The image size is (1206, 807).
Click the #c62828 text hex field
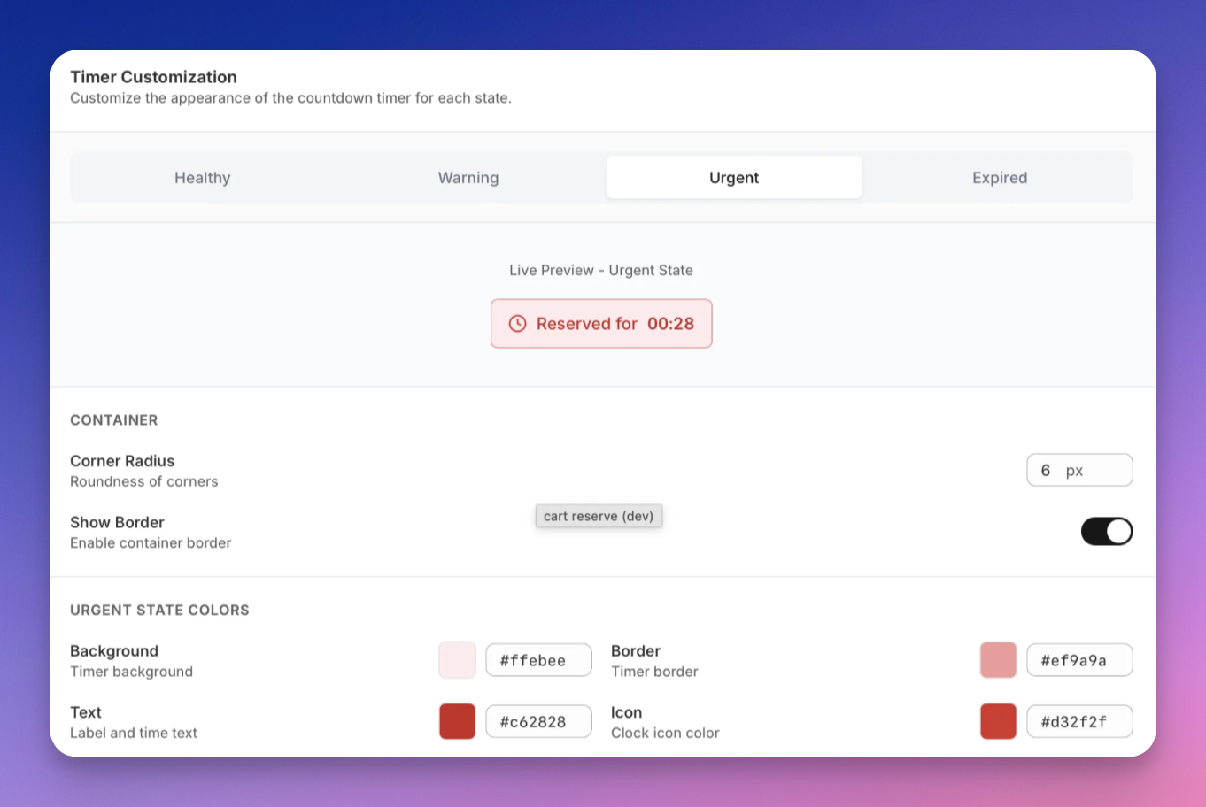point(538,722)
